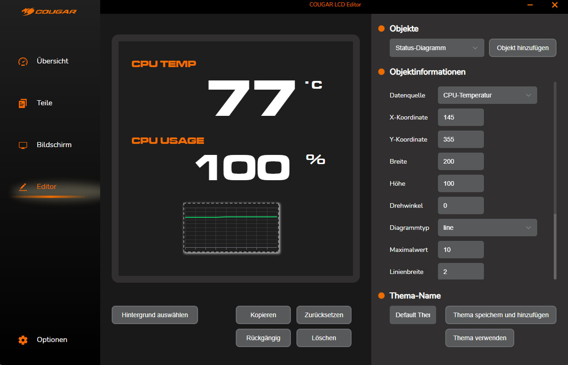
Task: Open the Diagrammtyp line dropdown
Action: pos(487,228)
